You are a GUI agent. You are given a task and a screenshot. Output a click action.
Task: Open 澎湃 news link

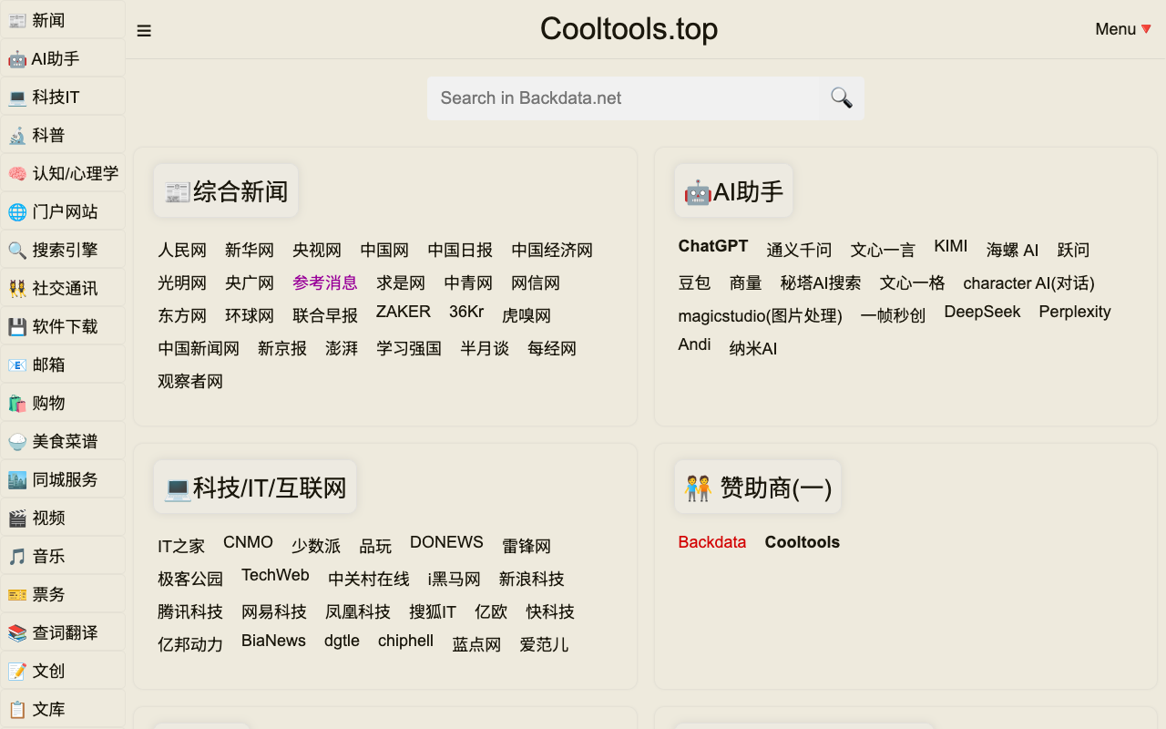pos(342,348)
